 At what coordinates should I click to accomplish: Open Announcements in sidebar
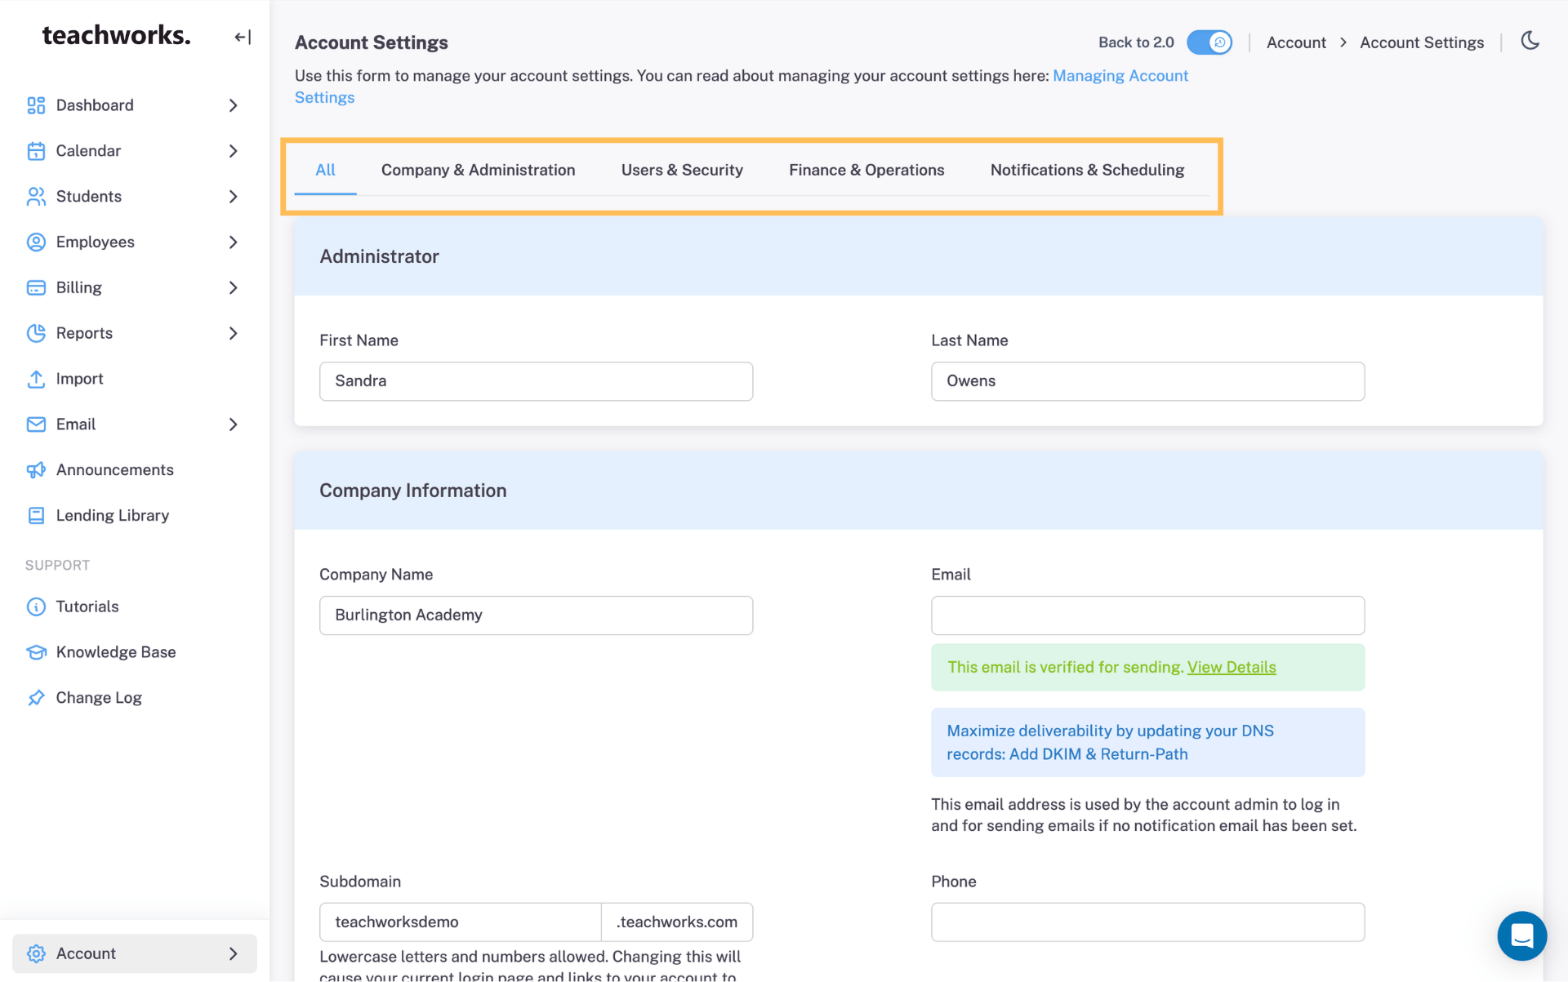pyautogui.click(x=114, y=470)
